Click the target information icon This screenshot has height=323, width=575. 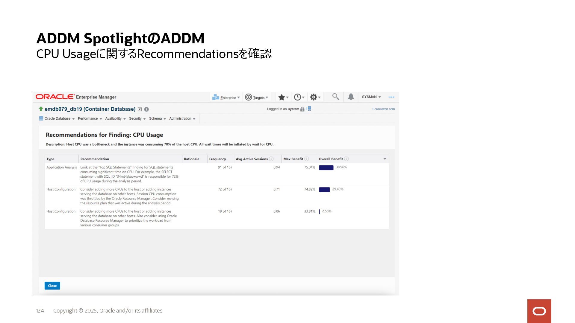click(x=146, y=109)
